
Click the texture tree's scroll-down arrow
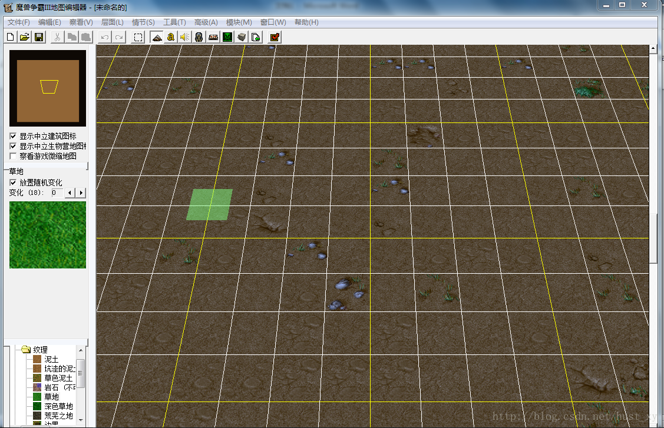point(81,420)
